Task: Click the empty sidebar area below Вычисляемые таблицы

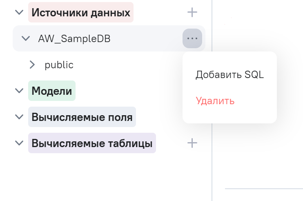Action: (x=102, y=176)
